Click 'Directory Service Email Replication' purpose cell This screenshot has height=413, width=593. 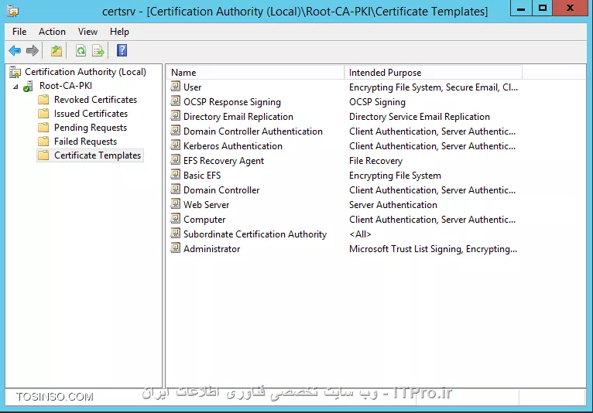420,117
